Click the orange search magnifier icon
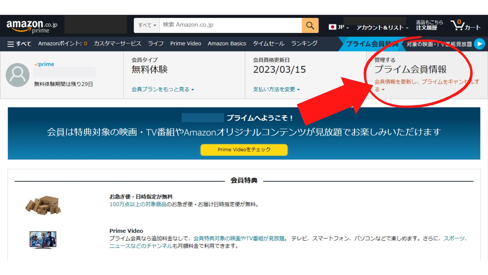488x275 pixels. 310,25
